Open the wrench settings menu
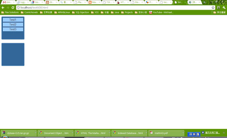Viewport: 227px width, 138px height. click(x=224, y=8)
